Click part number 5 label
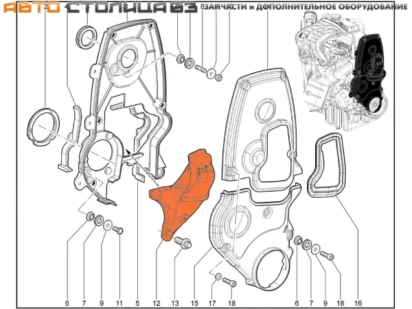Screen dimensions: 412x309 [137, 303]
